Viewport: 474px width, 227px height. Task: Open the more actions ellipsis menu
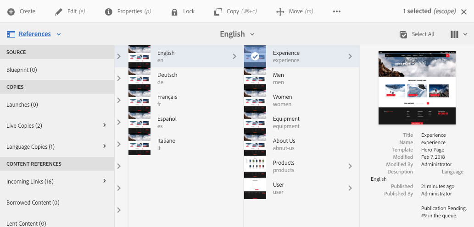337,11
